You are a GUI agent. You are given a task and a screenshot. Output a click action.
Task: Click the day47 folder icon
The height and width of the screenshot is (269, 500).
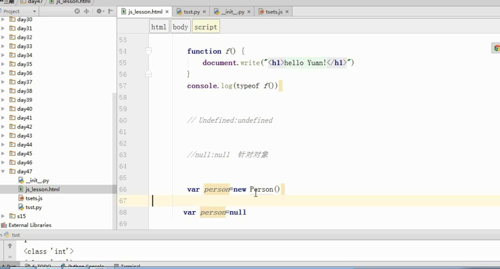pos(12,171)
